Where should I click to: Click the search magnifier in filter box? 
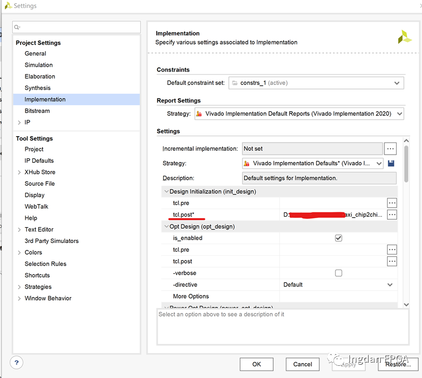pos(17,27)
